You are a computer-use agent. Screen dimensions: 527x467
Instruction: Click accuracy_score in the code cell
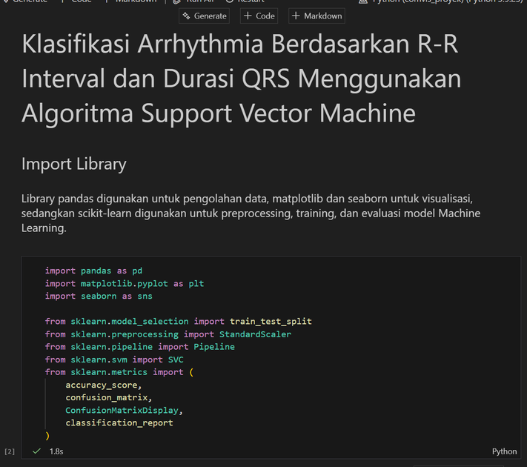(102, 385)
